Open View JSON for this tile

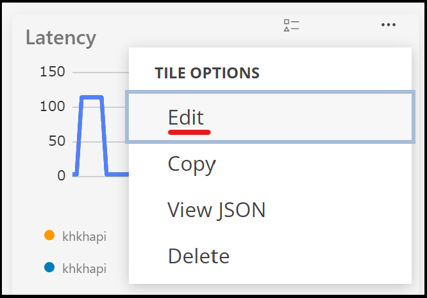pyautogui.click(x=216, y=209)
